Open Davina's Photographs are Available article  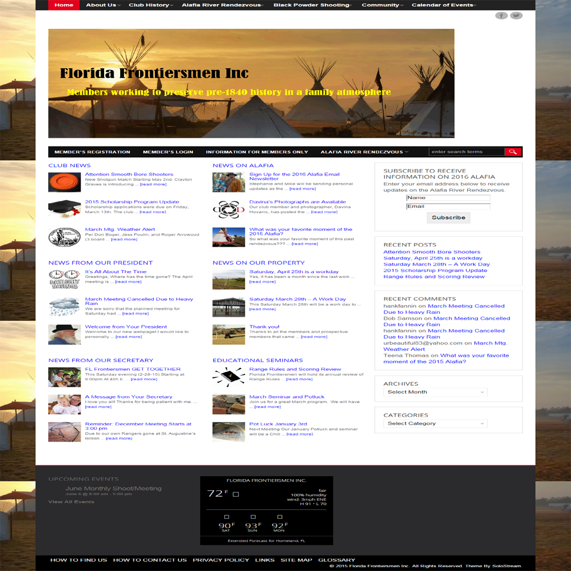297,202
